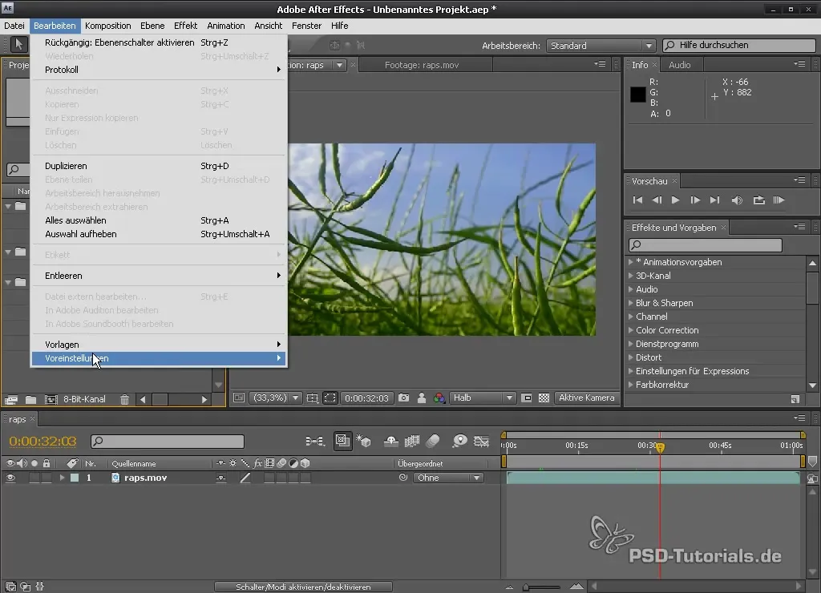Open resolution dropdown 'Halb'
Image resolution: width=821 pixels, height=593 pixels.
click(483, 397)
